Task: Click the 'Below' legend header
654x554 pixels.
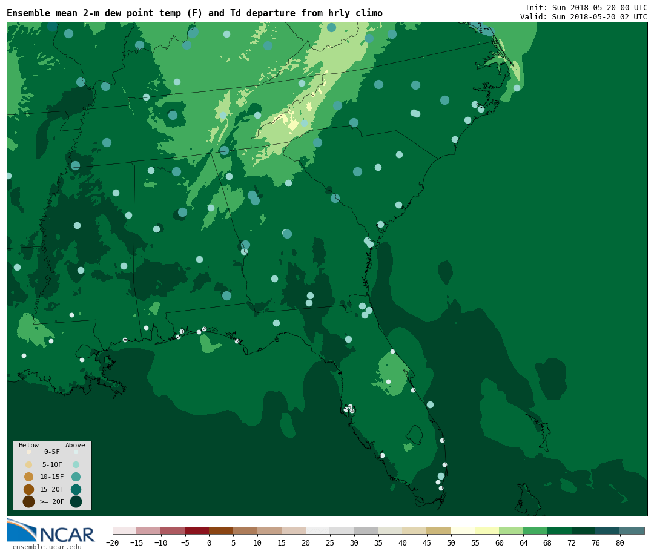Action: click(29, 445)
